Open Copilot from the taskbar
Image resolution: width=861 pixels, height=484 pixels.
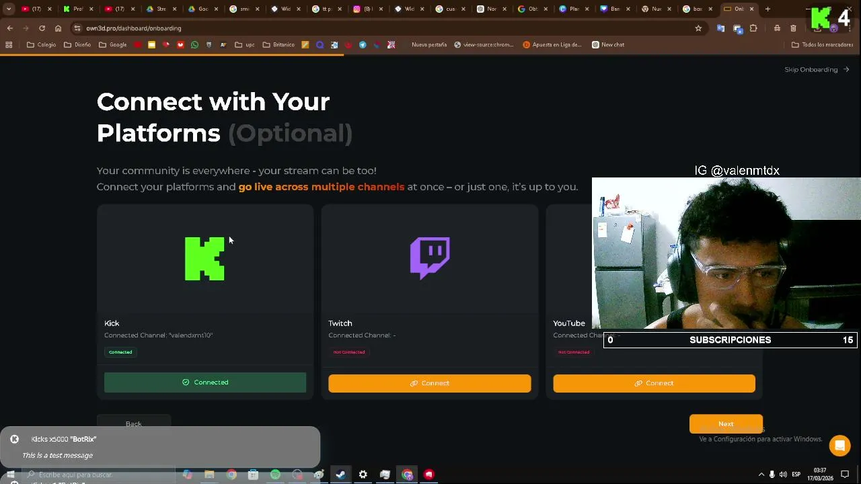(x=187, y=475)
